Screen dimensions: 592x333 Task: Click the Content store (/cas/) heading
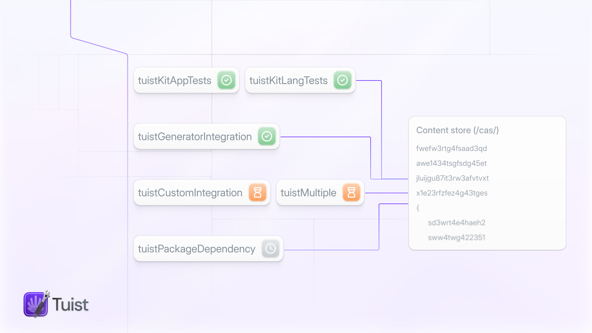click(x=457, y=130)
